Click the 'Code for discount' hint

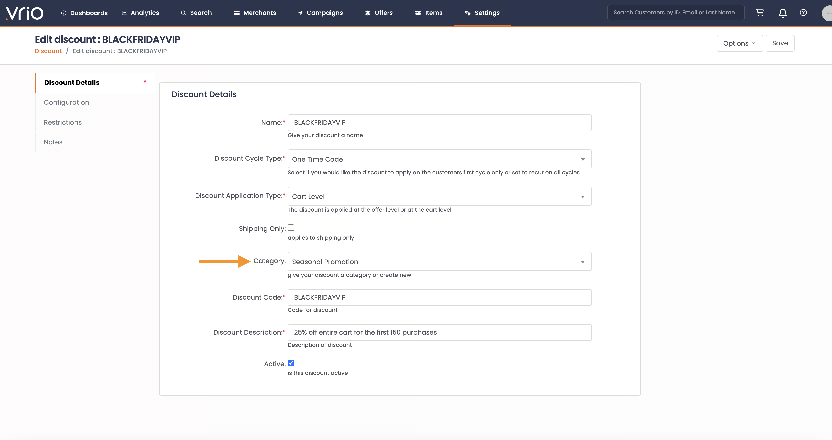(x=312, y=310)
